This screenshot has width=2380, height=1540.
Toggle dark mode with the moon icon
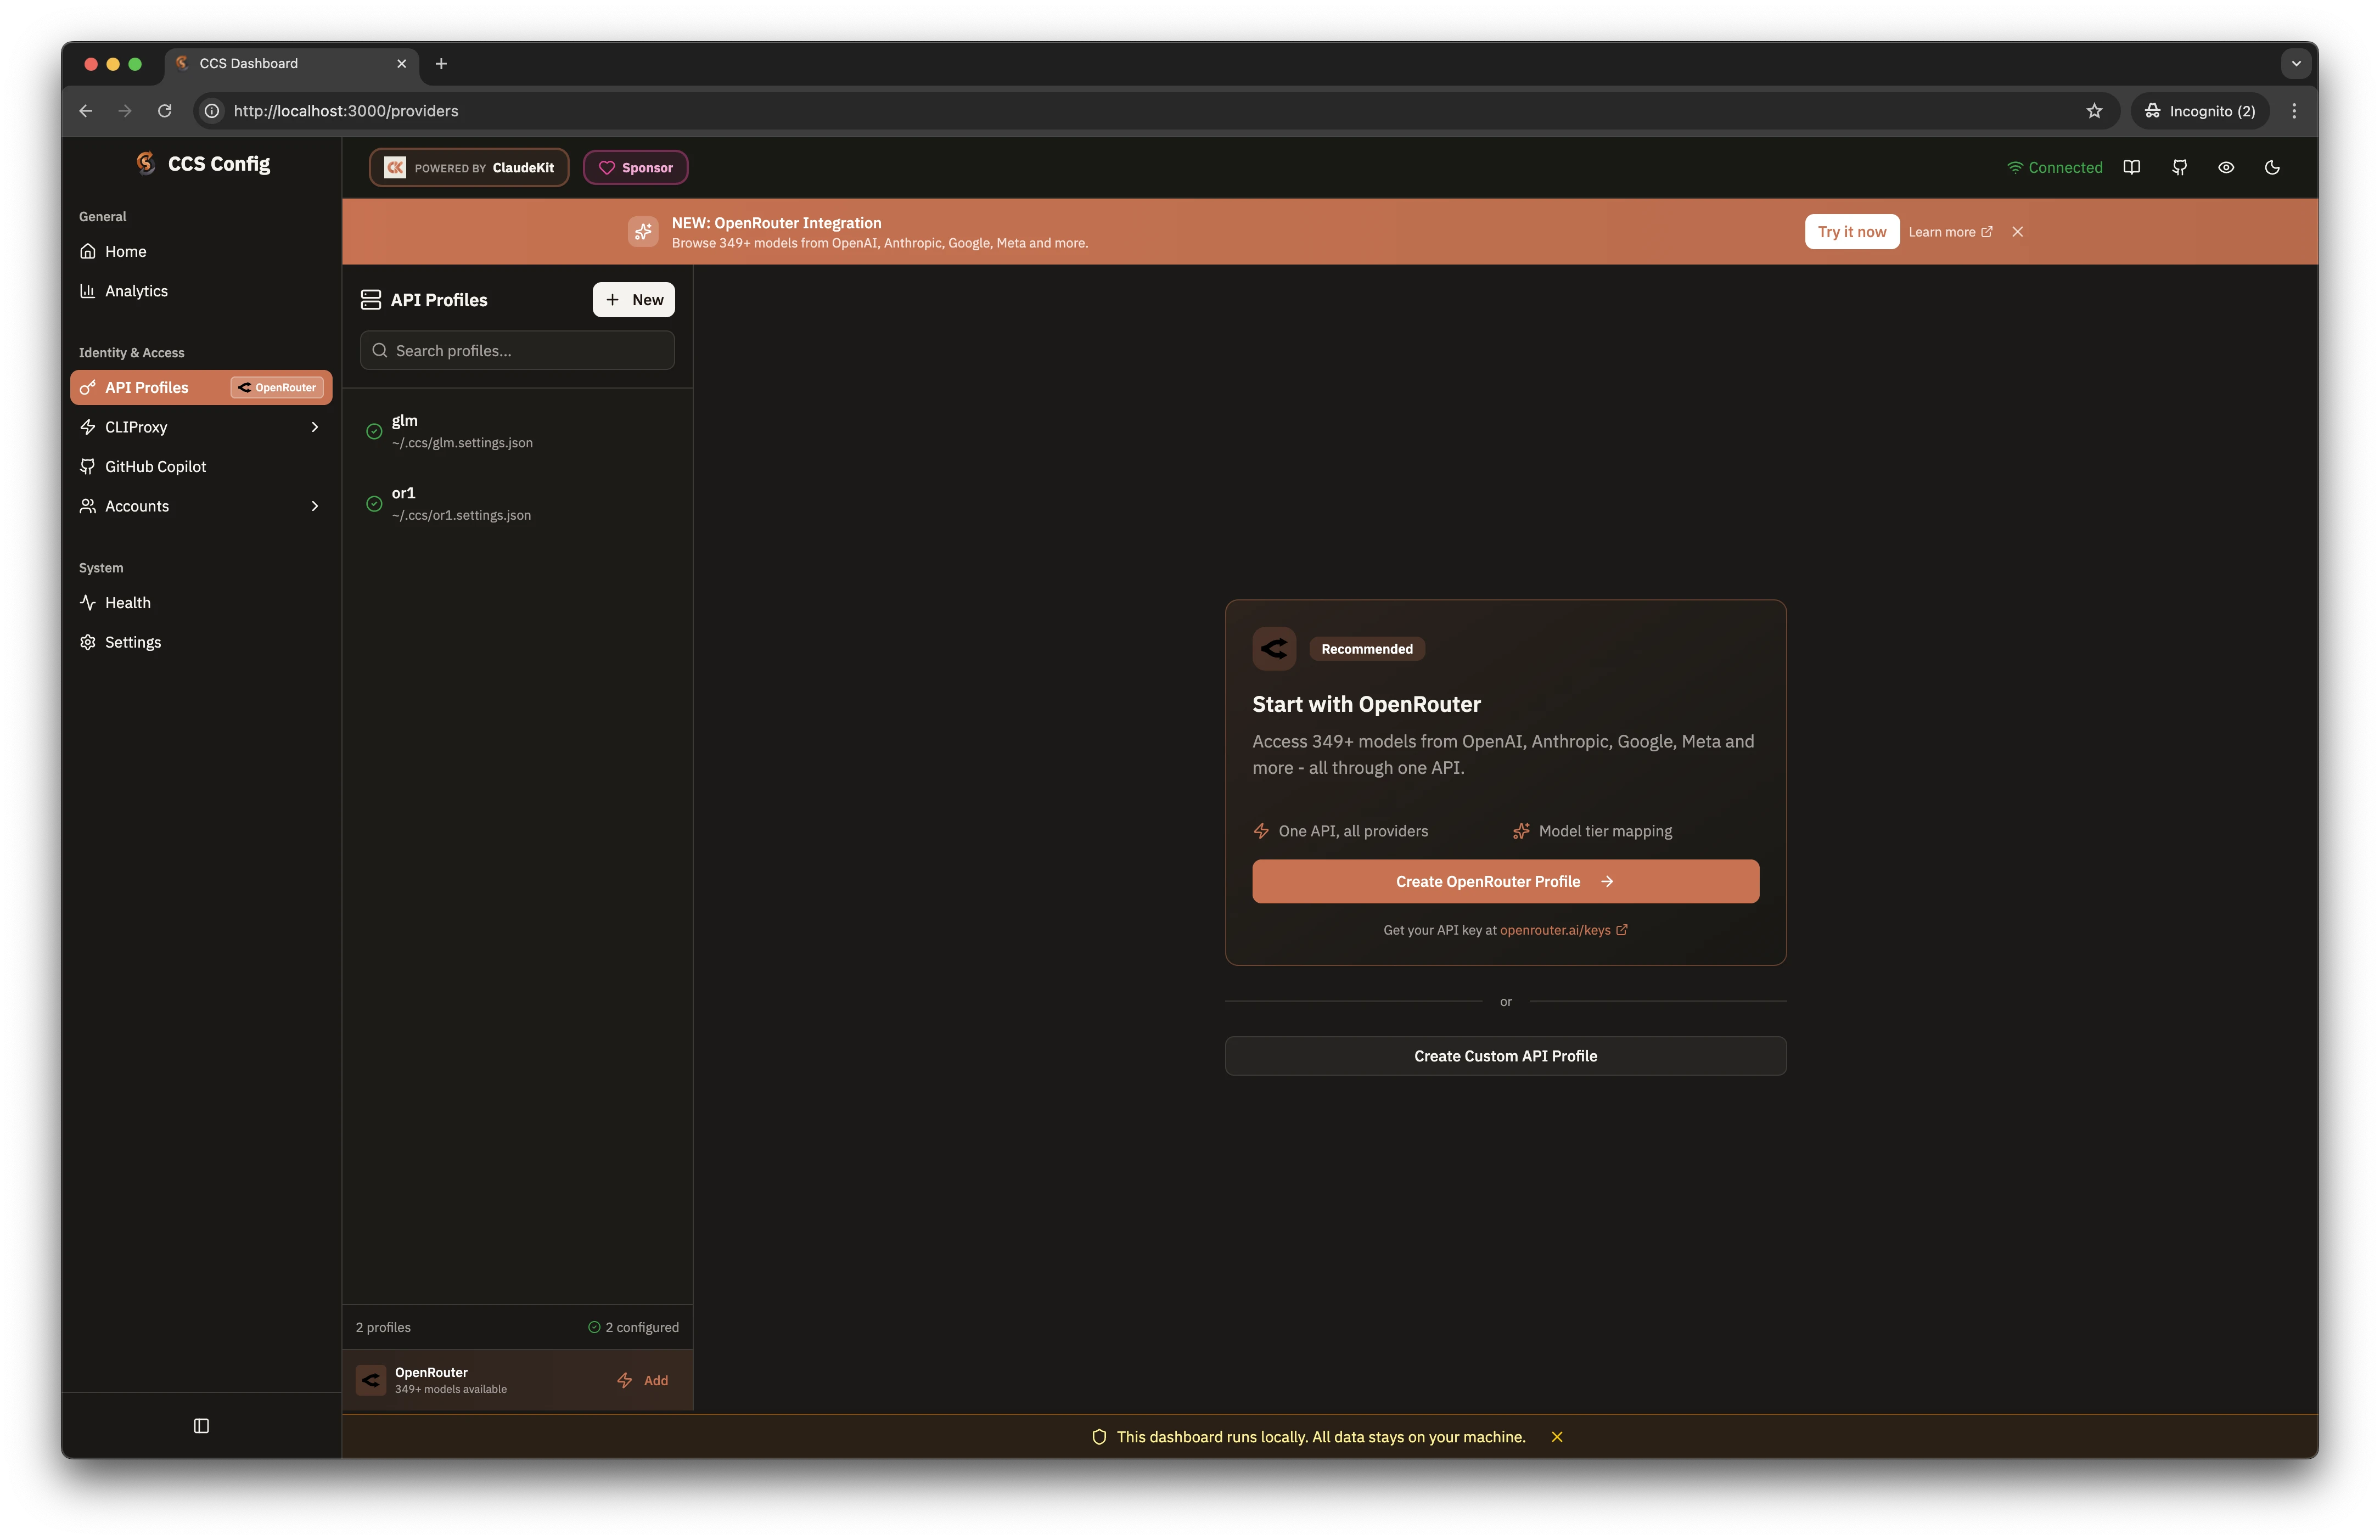[2273, 167]
